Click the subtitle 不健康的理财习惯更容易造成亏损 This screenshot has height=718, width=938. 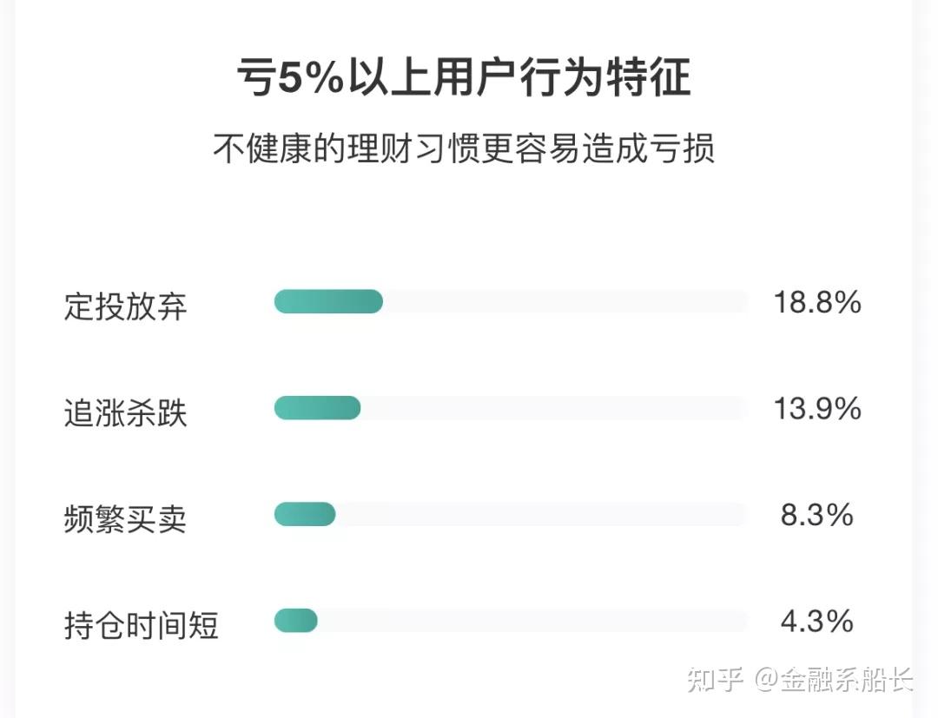click(464, 148)
